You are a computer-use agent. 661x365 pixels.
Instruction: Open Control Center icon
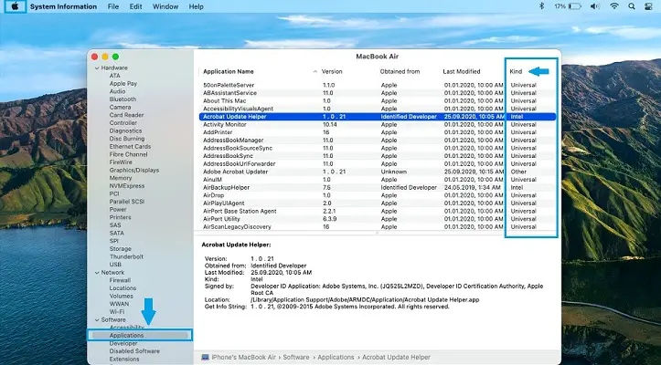pos(650,6)
